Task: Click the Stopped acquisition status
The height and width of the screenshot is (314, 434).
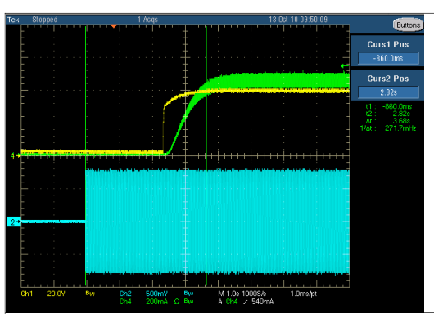Action: pyautogui.click(x=45, y=20)
